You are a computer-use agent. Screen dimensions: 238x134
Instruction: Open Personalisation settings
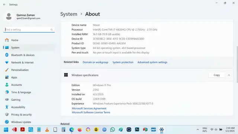coord(29,70)
